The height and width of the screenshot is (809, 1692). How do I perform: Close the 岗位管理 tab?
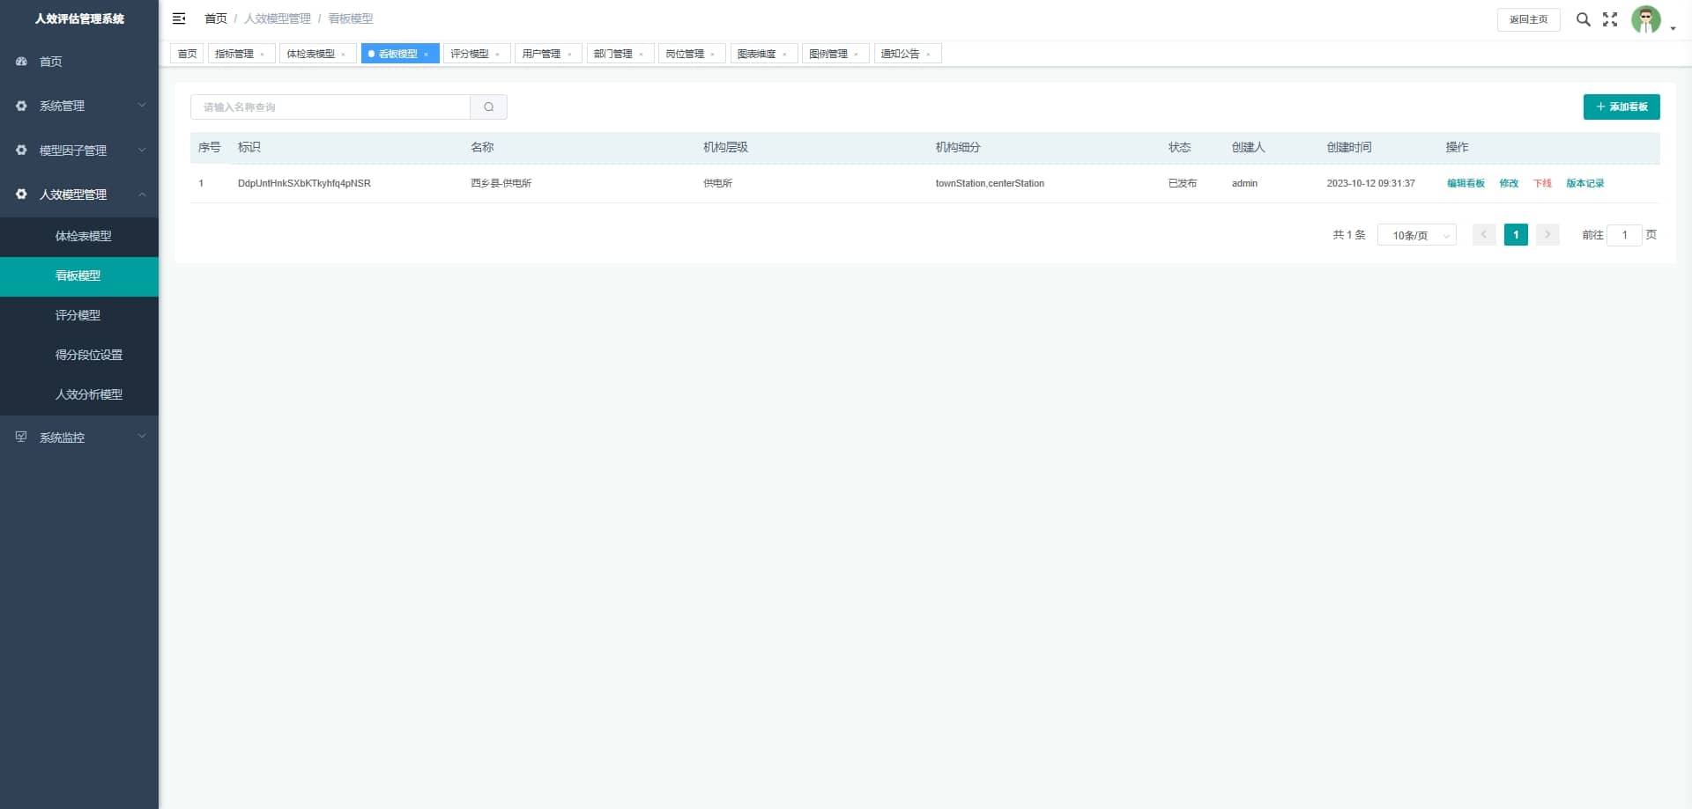tap(713, 55)
